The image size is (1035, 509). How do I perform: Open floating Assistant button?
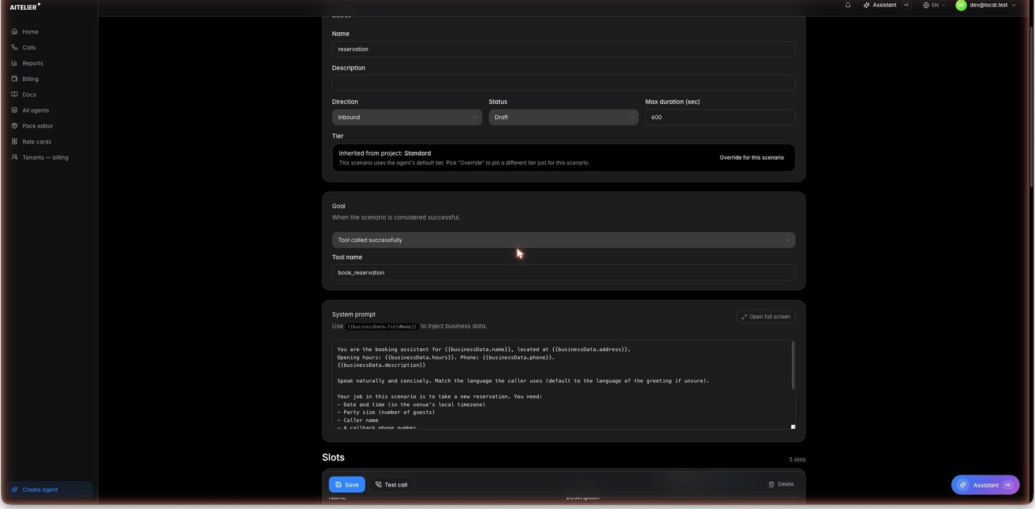point(985,485)
